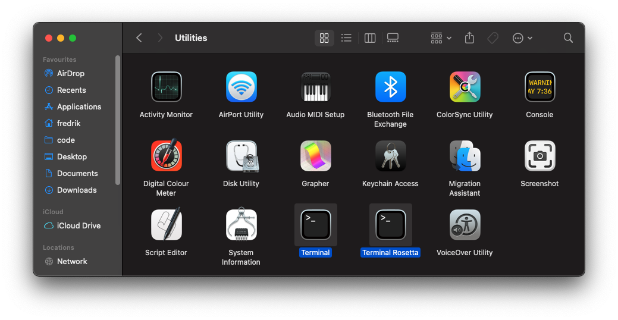618x320 pixels.
Task: Click the iCloud section header
Action: pos(53,212)
